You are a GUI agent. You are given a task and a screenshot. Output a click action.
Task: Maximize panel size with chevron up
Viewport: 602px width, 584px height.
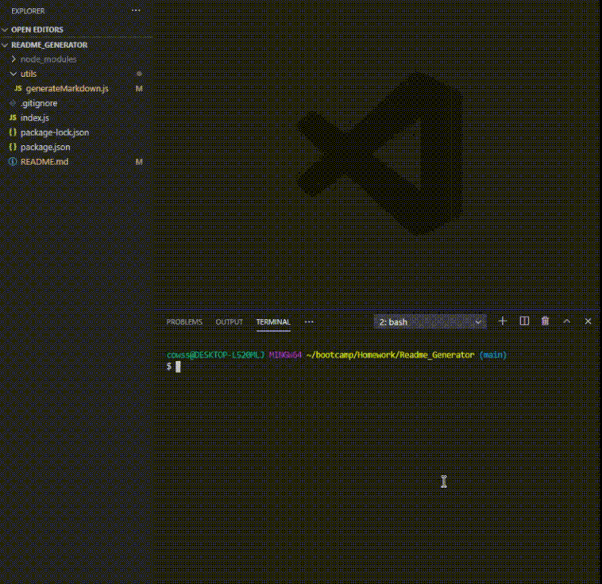click(x=567, y=321)
